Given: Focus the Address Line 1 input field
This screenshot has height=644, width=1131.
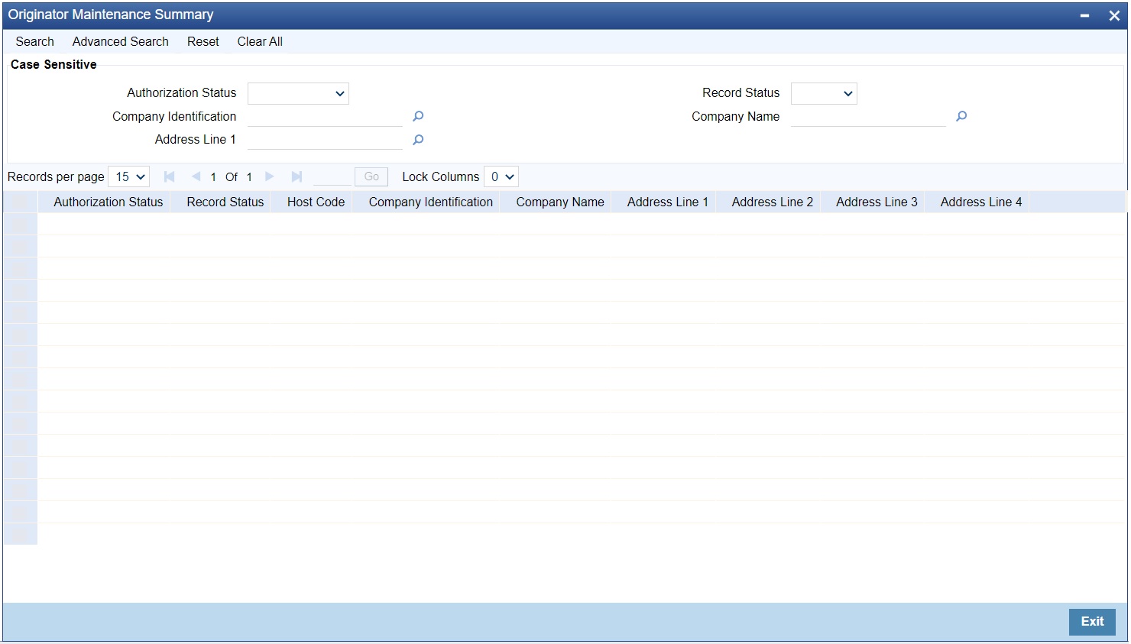Looking at the screenshot, I should tap(325, 140).
